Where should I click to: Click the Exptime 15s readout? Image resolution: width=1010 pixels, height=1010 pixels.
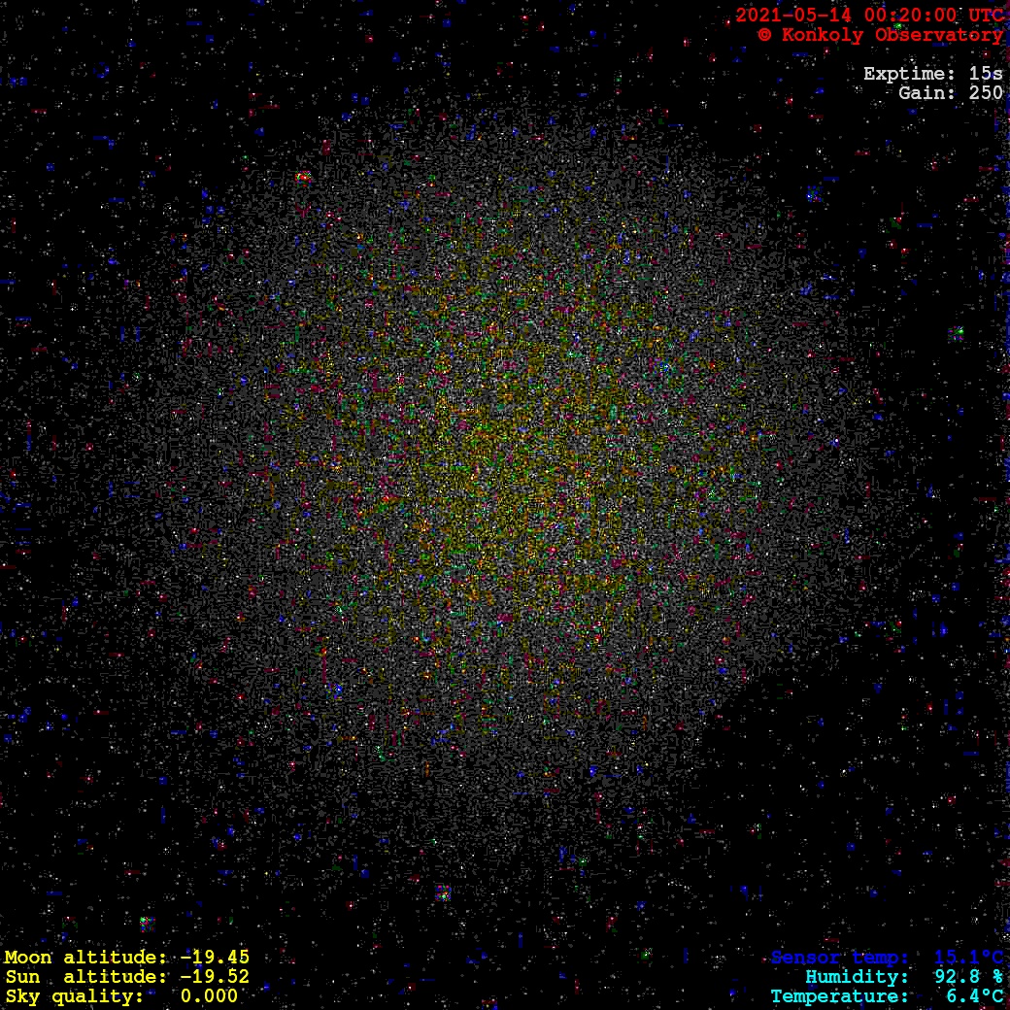click(932, 74)
